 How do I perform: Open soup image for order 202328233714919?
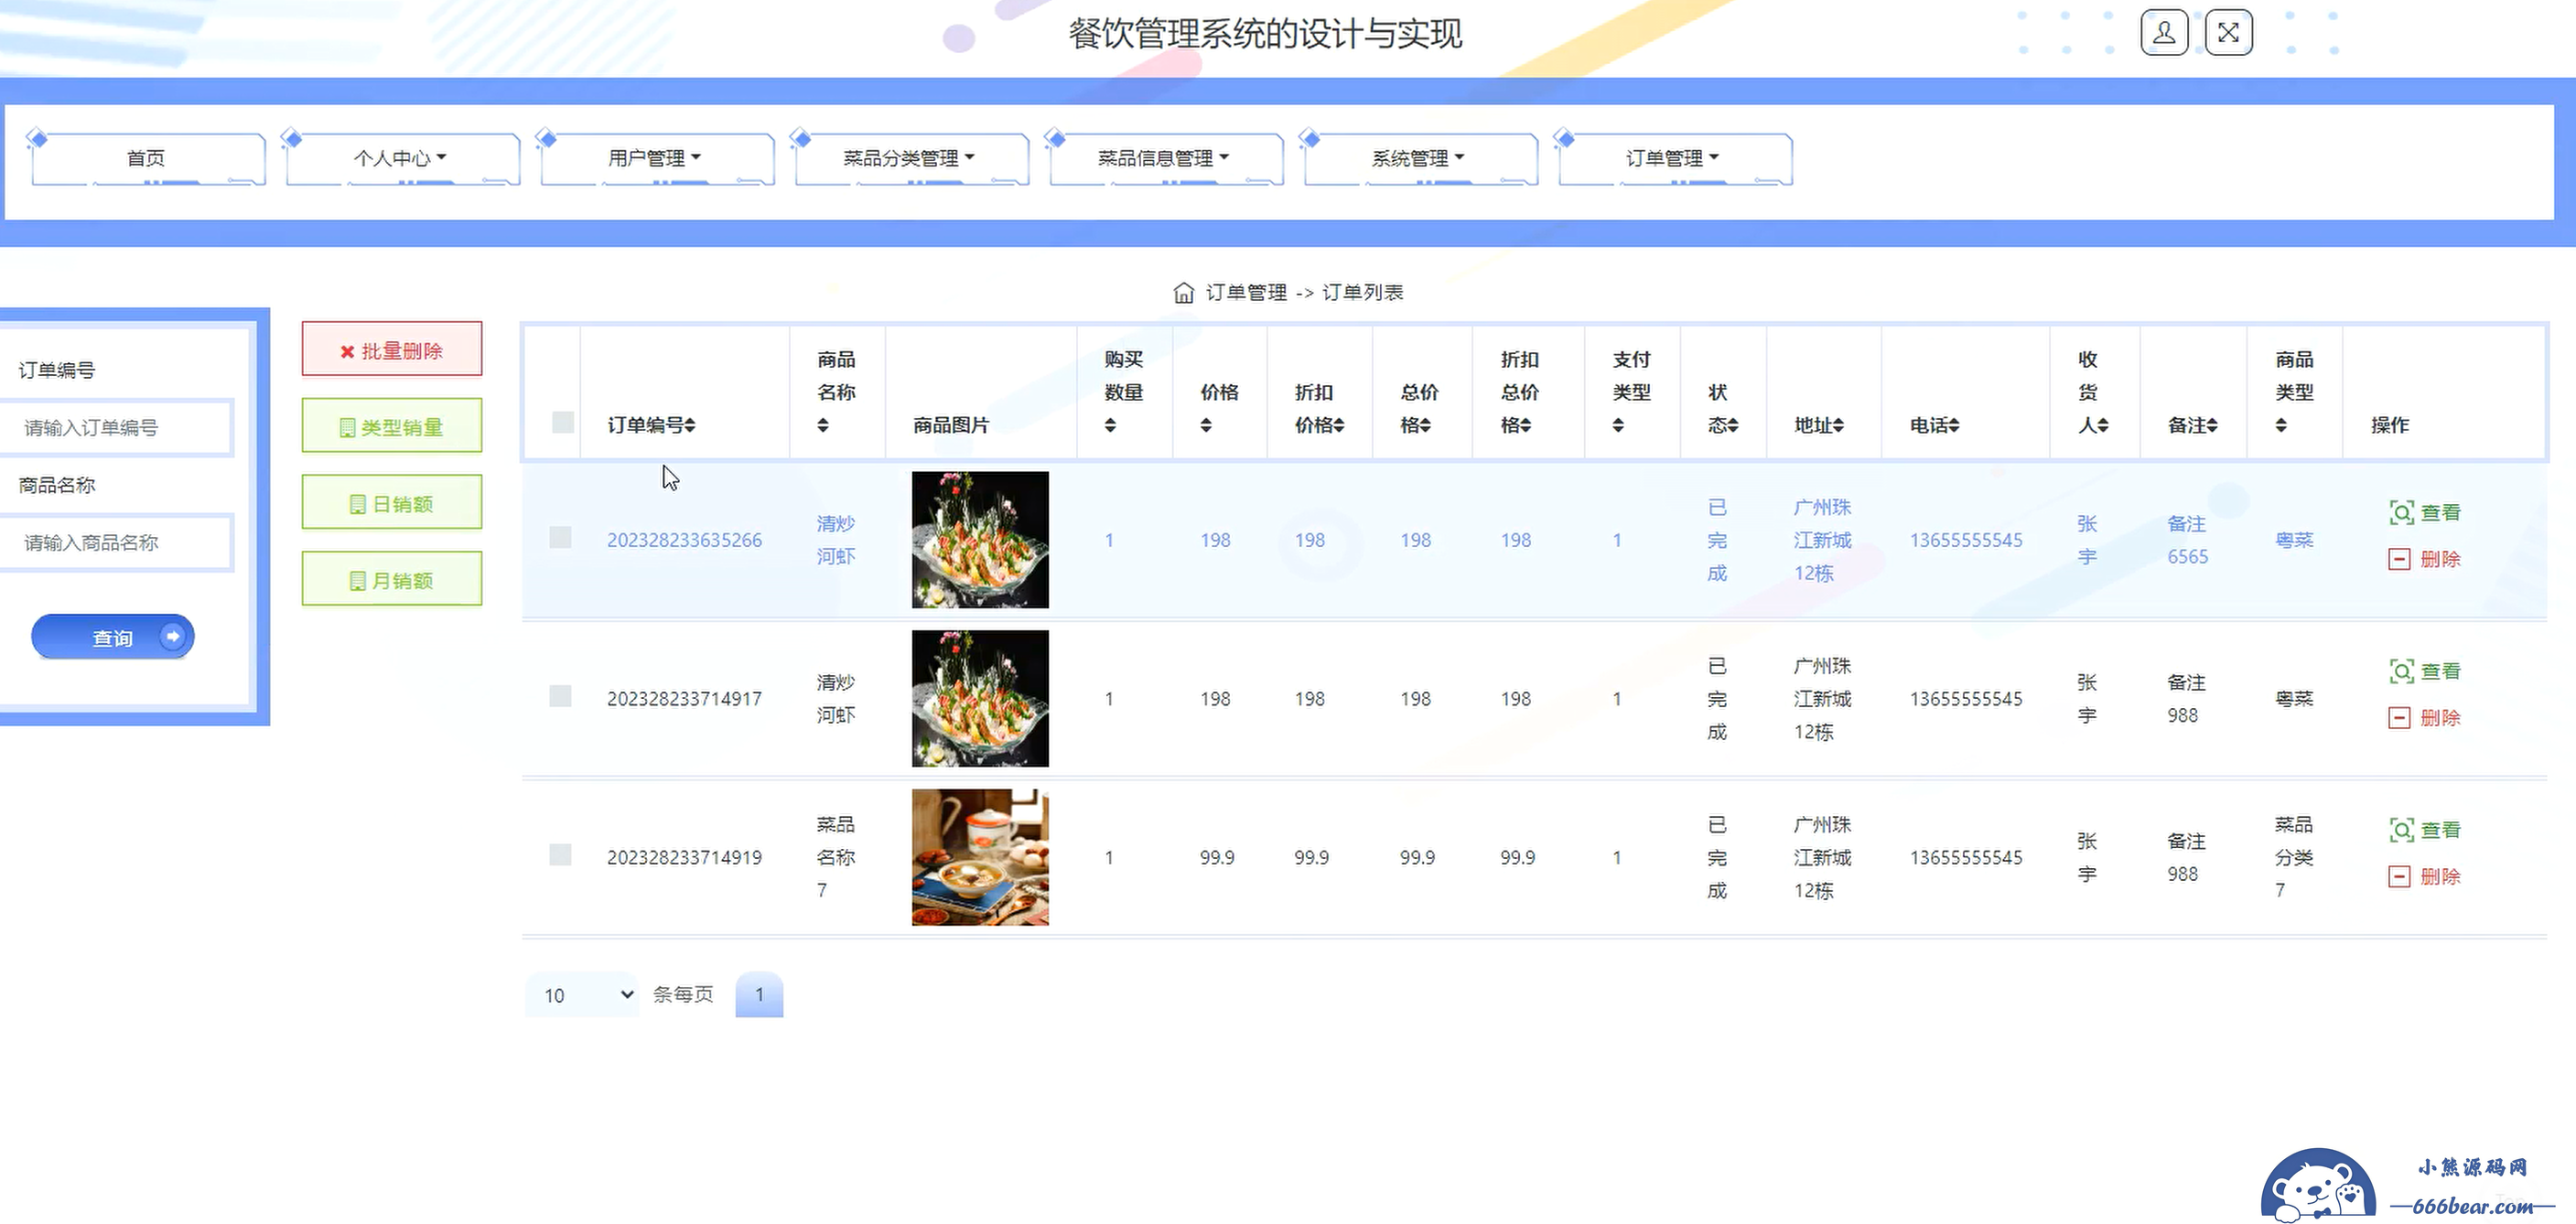(x=980, y=857)
